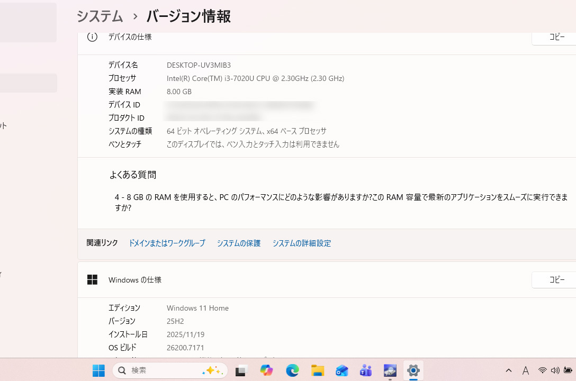Mute audio via the speaker tray icon
The height and width of the screenshot is (381, 576).
[555, 370]
